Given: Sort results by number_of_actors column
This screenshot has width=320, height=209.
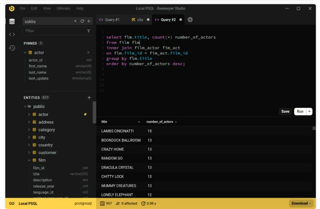Looking at the screenshot, I should tap(160, 122).
